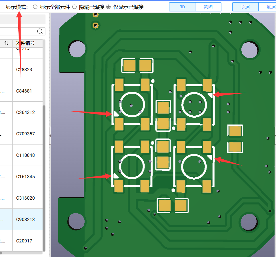Select row C709357
This screenshot has height=257, width=276.
(x=21, y=134)
